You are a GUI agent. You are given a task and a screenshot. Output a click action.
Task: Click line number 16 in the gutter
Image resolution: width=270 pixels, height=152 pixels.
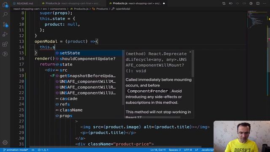click(22, 59)
